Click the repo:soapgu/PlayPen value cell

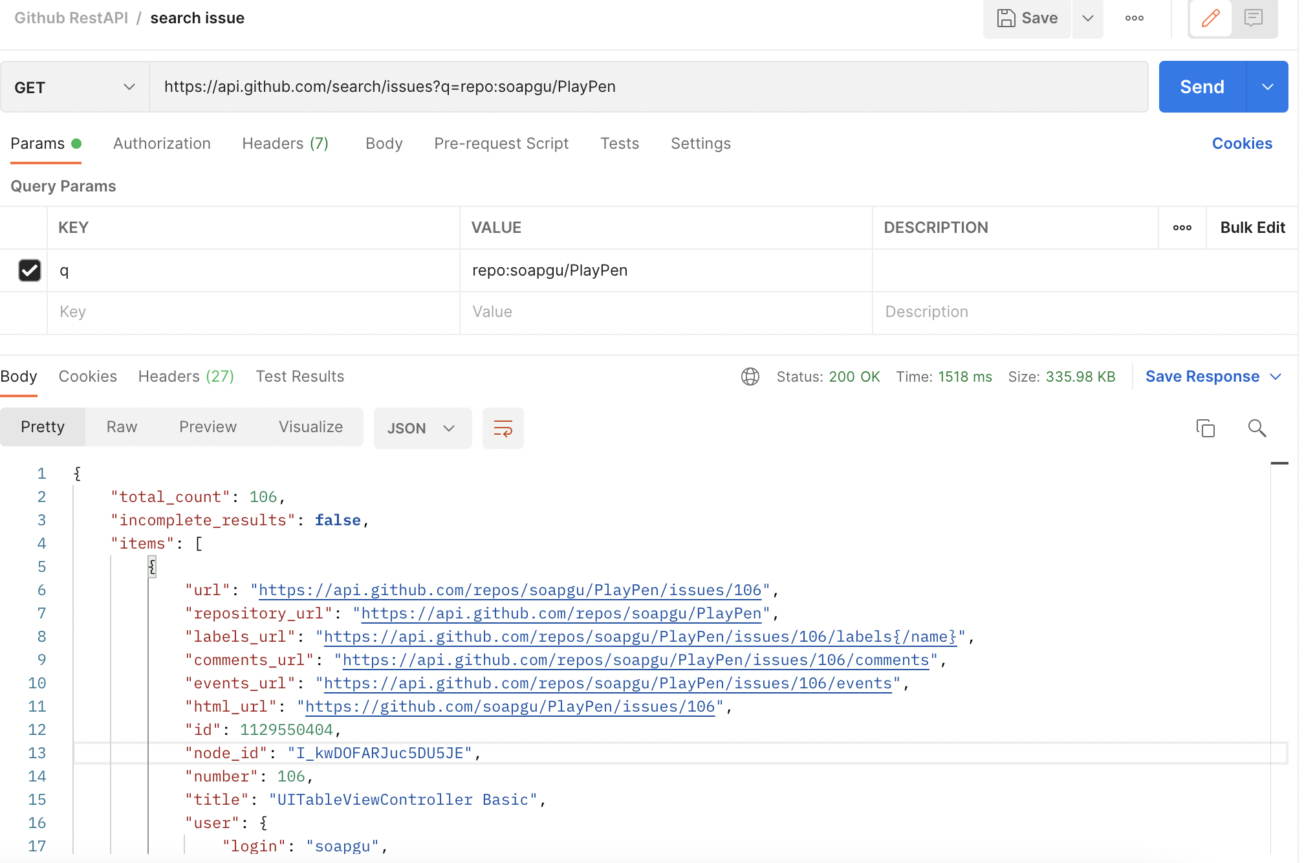coord(666,270)
